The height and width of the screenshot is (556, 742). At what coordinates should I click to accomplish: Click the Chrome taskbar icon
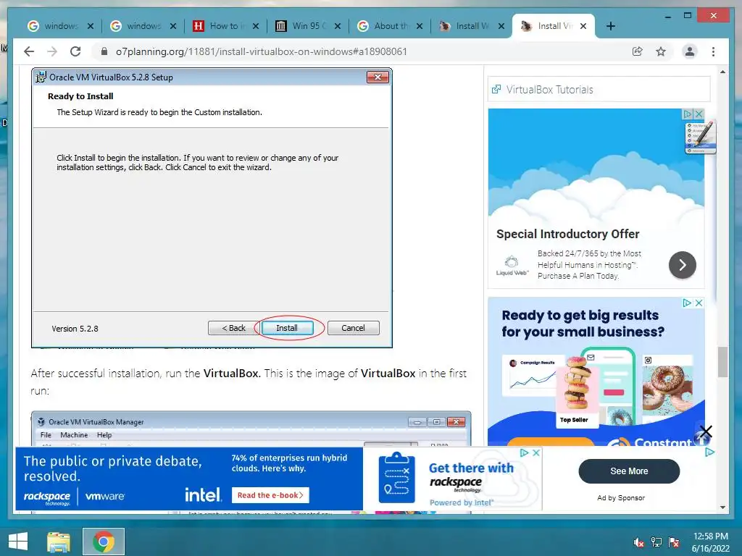pyautogui.click(x=103, y=542)
